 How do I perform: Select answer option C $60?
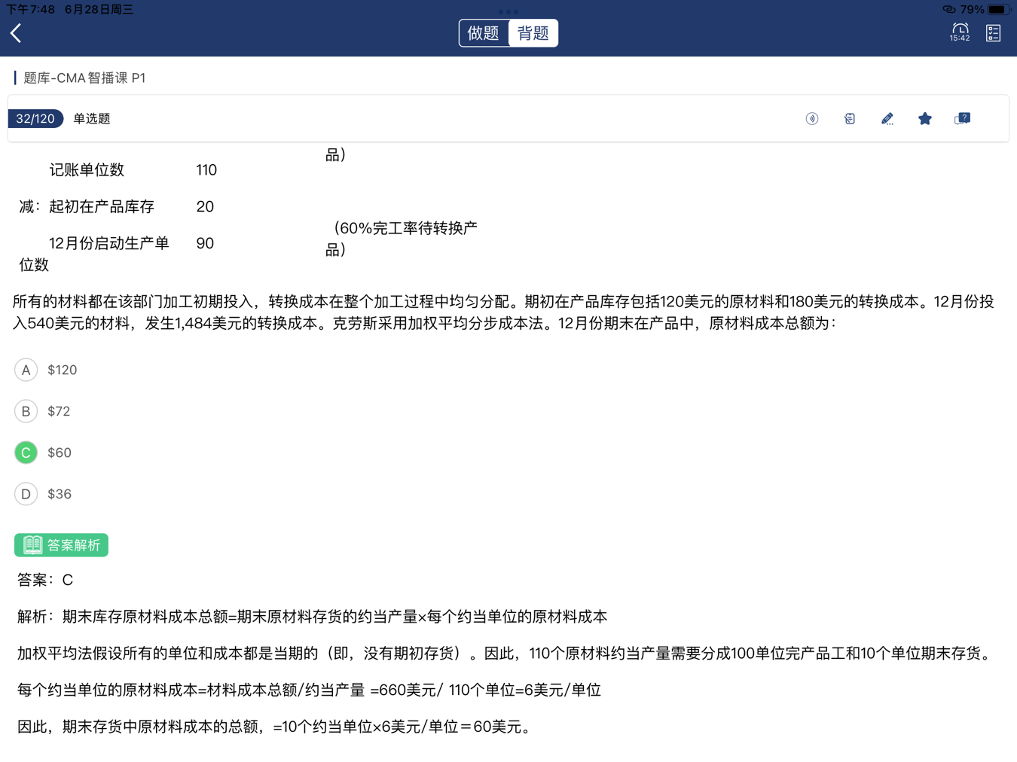point(26,453)
